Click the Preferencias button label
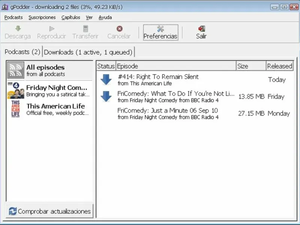The width and height of the screenshot is (300, 225). (160, 36)
